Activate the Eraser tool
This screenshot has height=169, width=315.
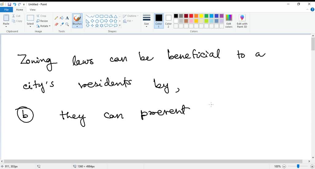(x=56, y=24)
